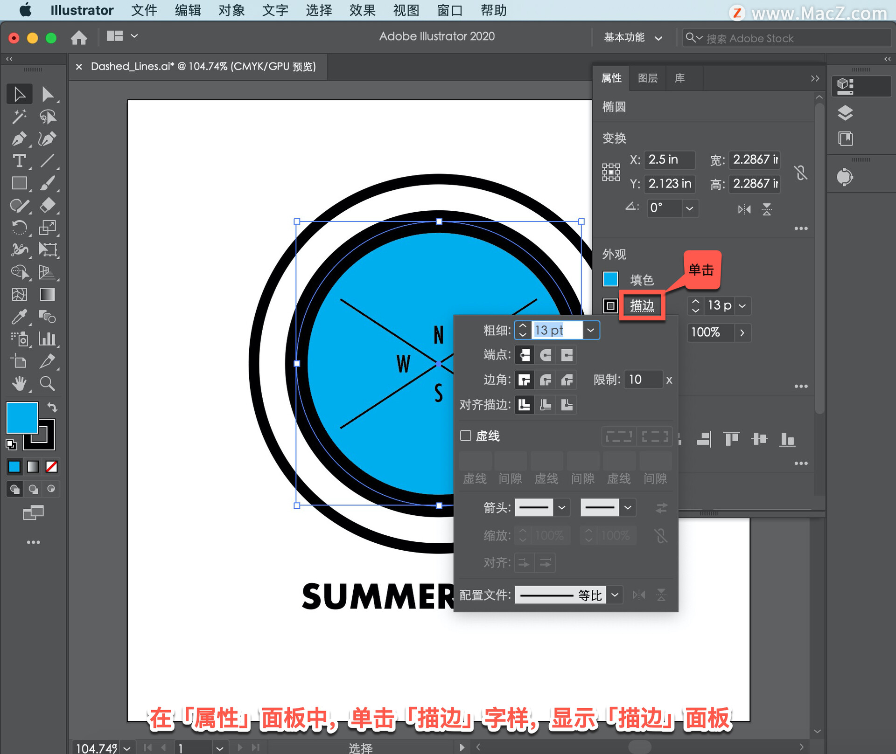896x754 pixels.
Task: Enable the dashed line checkbox
Action: pyautogui.click(x=466, y=436)
